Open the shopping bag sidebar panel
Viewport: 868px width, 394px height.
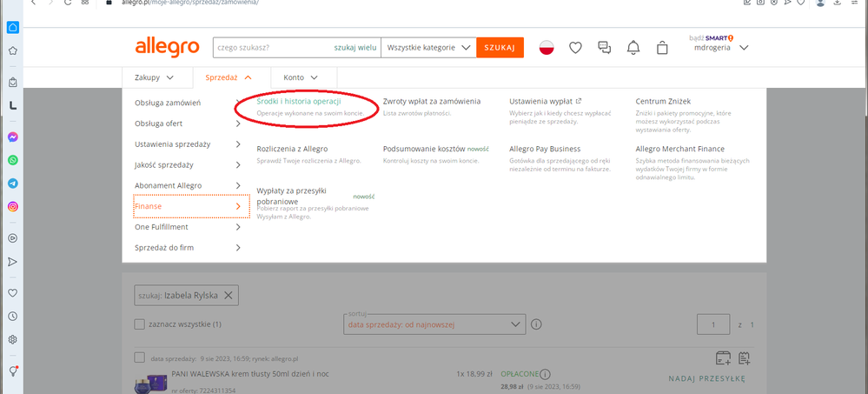click(13, 82)
